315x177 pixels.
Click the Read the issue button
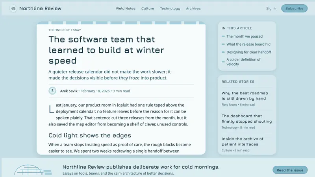[290, 170]
